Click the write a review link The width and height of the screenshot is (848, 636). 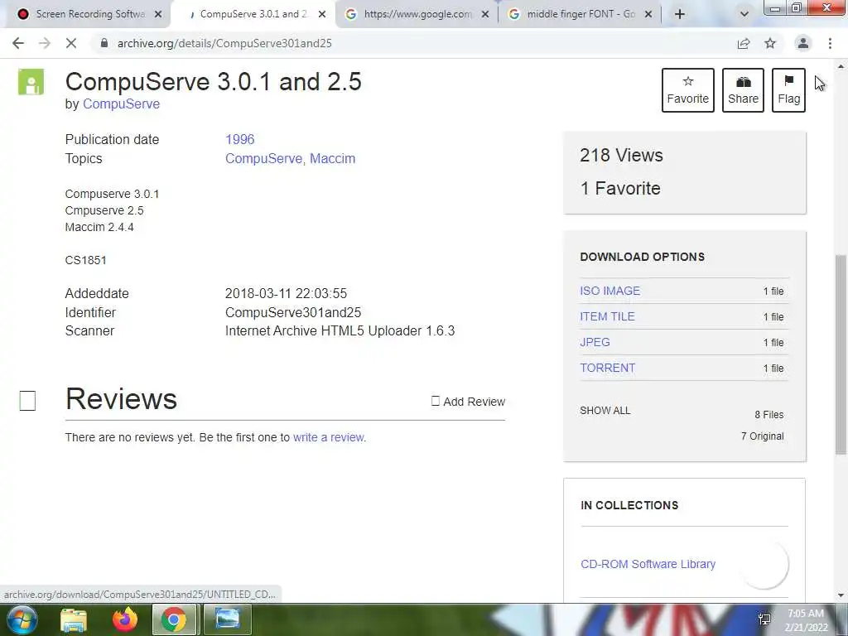pyautogui.click(x=328, y=437)
